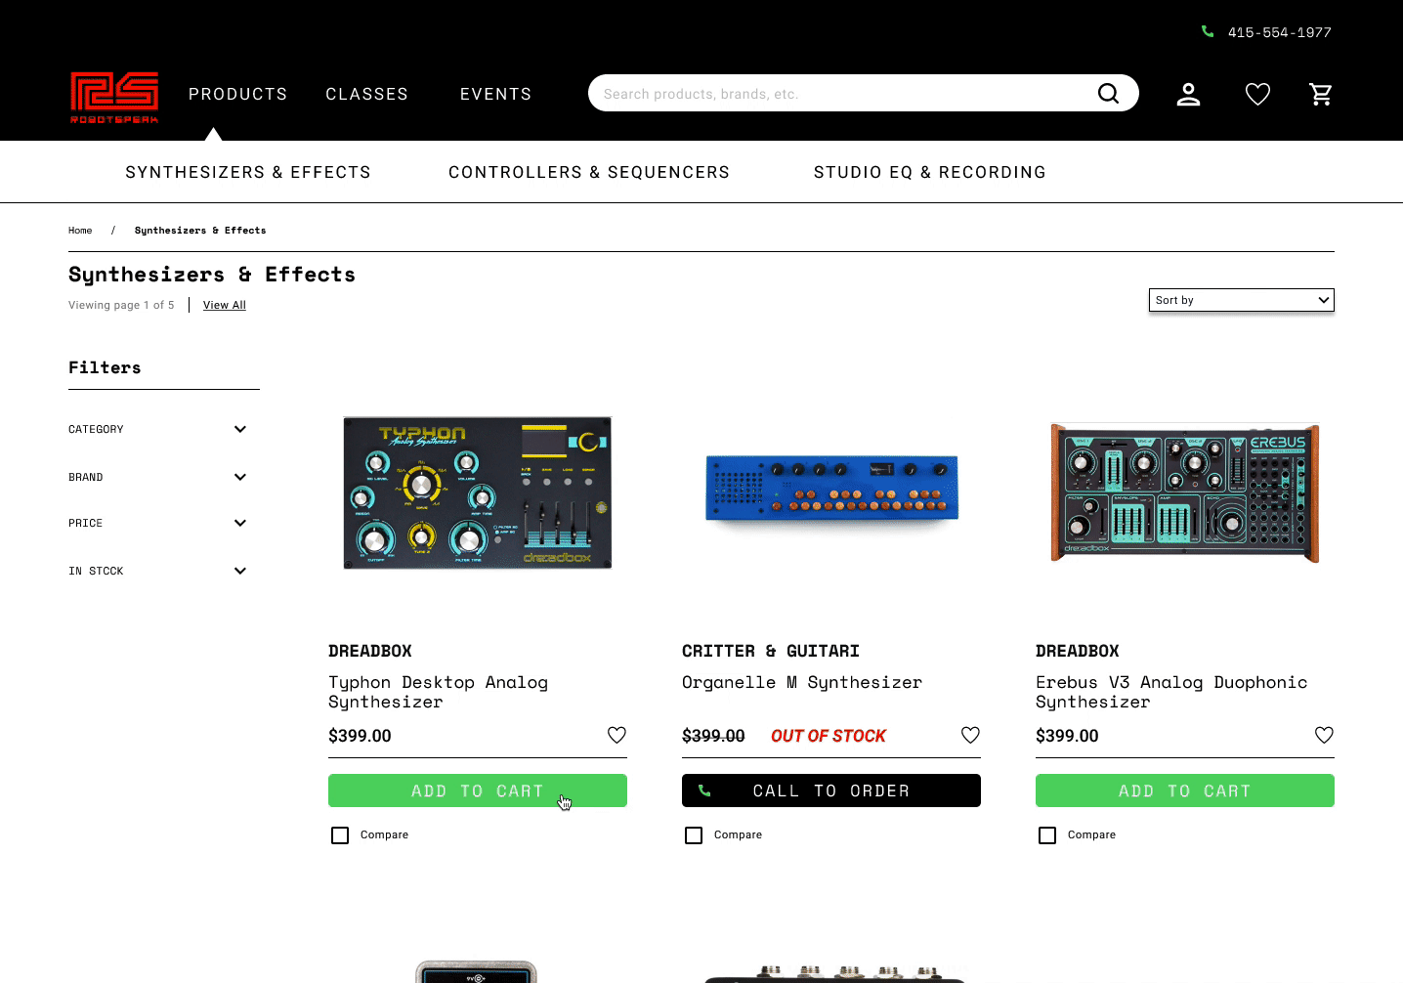The width and height of the screenshot is (1403, 983).
Task: Open the Typhon synthesizer product image
Action: click(x=478, y=492)
